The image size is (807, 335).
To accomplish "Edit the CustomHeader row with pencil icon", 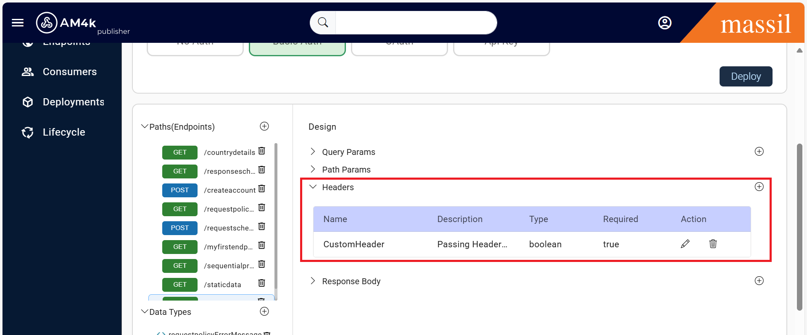I will tap(685, 244).
